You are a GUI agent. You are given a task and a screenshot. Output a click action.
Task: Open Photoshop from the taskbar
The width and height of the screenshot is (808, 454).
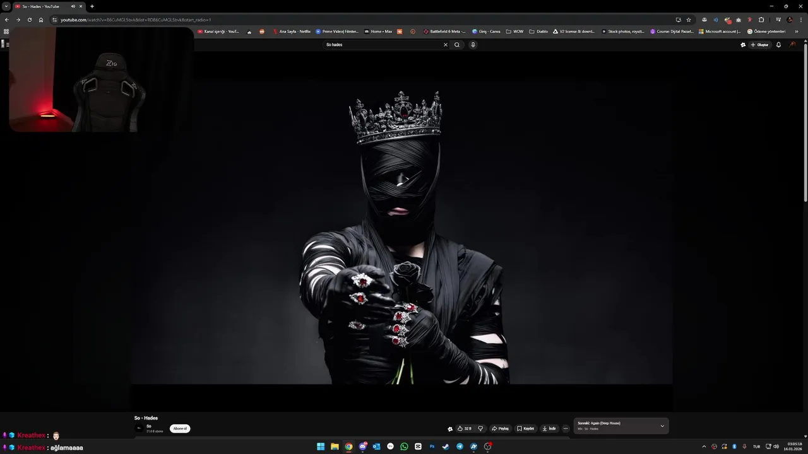click(x=432, y=446)
